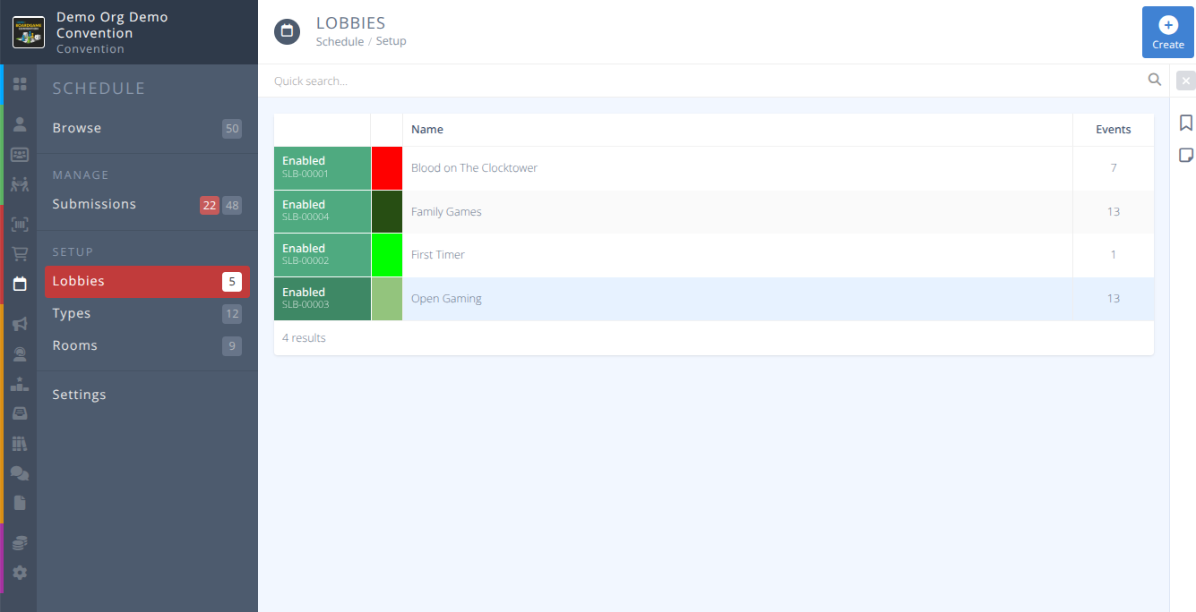Screen dimensions: 1196x612
Task: Toggle Enabled status for First Timer
Action: (322, 255)
